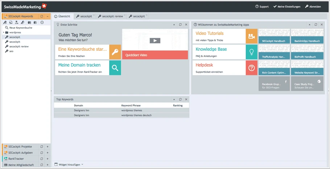Image resolution: width=330 pixels, height=169 pixels.
Task: Click the Ranking column header
Action: coord(178,106)
